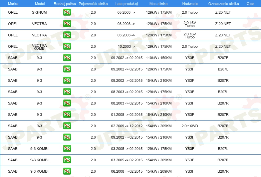Click the Pojemność silnika column header
The image size is (261, 177).
tap(93, 4)
